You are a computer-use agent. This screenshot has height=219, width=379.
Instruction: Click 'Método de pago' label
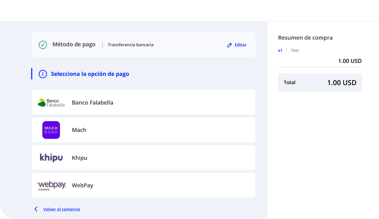[x=74, y=44]
